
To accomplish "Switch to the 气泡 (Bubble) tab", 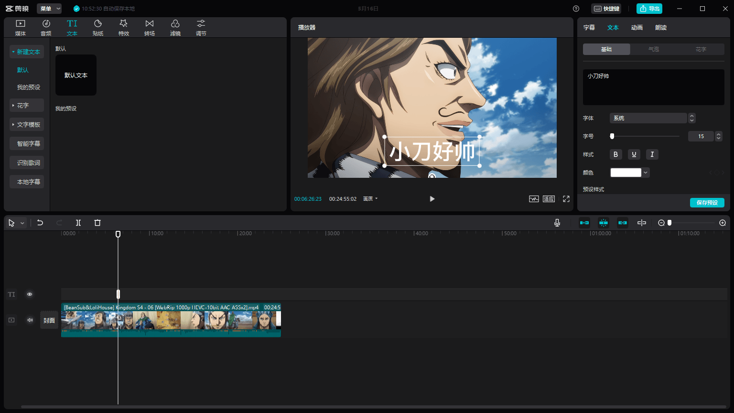I will pyautogui.click(x=653, y=49).
